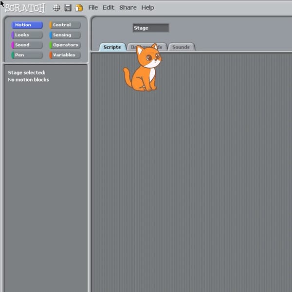Select the Sound block category
The width and height of the screenshot is (292, 292).
[27, 45]
